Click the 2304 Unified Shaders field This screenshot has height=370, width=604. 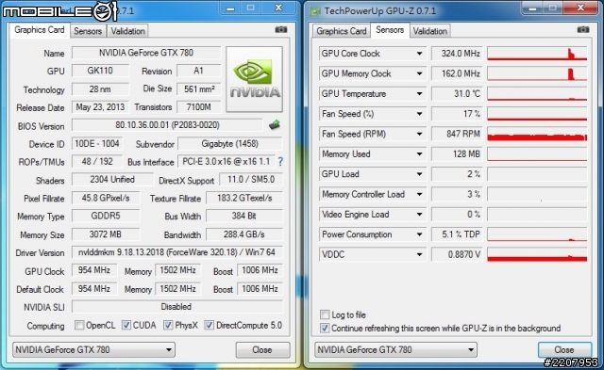(112, 180)
